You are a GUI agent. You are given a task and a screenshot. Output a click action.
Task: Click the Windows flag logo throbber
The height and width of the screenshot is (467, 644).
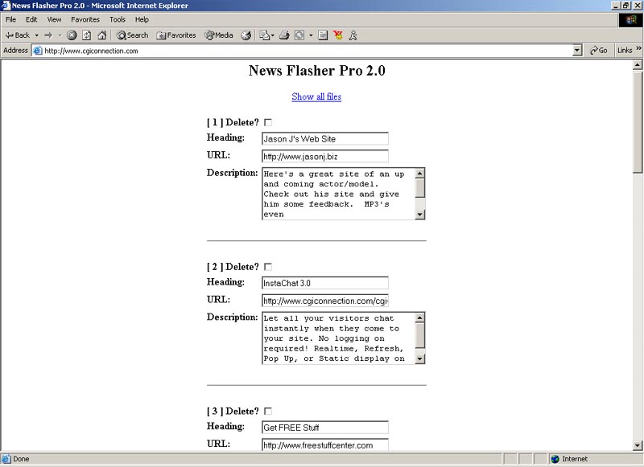pyautogui.click(x=630, y=20)
